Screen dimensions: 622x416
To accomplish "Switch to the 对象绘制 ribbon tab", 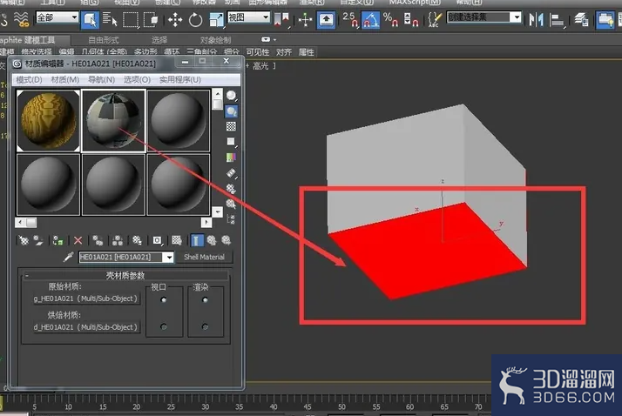I will (215, 40).
